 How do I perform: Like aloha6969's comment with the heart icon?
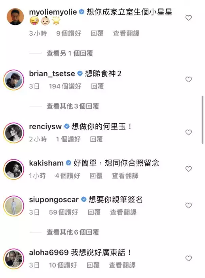coord(188,258)
